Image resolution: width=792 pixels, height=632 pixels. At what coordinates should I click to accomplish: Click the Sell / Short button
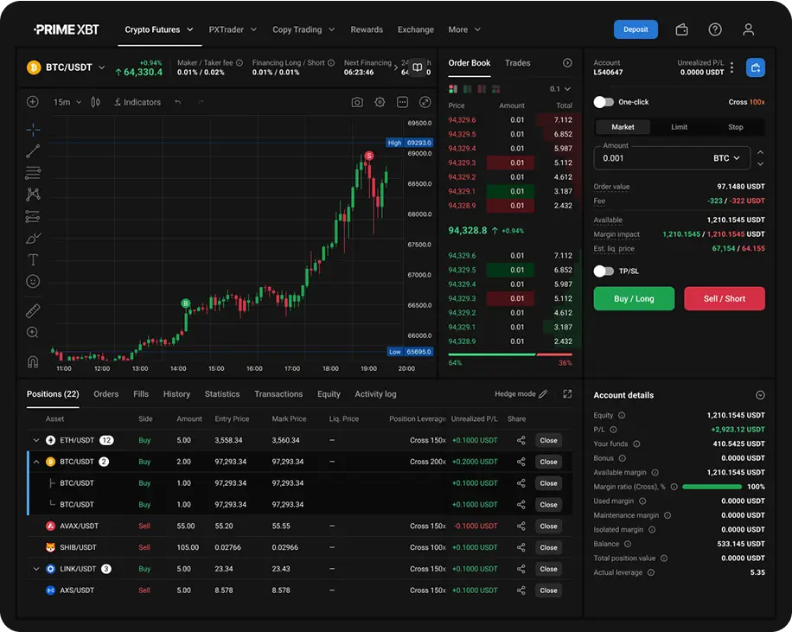click(x=725, y=298)
